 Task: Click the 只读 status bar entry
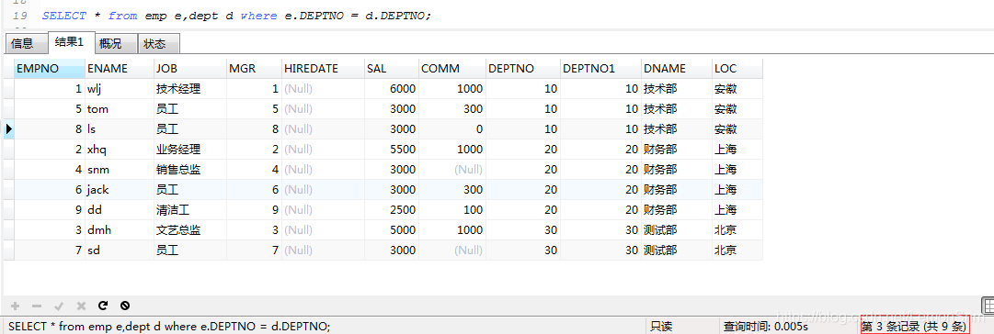660,327
